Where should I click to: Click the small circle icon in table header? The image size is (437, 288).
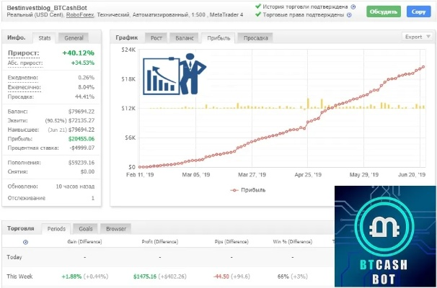coord(25,243)
